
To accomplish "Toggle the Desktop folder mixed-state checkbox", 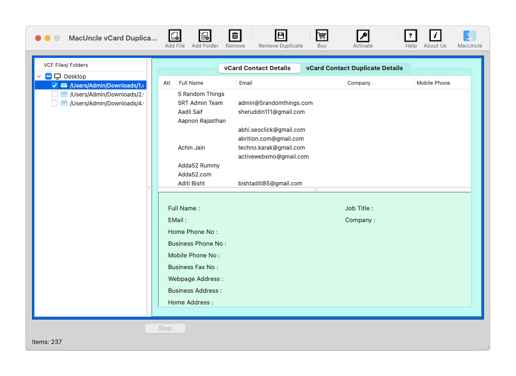I will pyautogui.click(x=48, y=76).
